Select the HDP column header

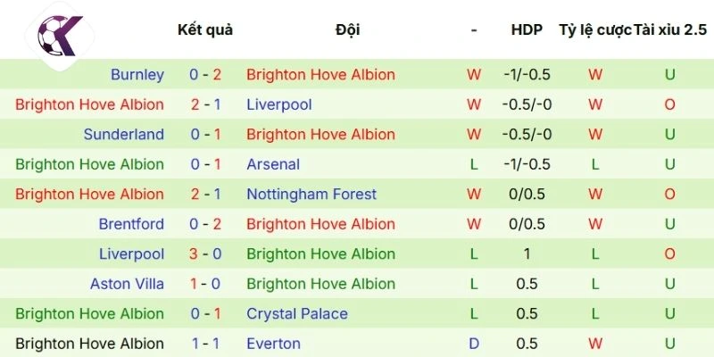tap(527, 29)
